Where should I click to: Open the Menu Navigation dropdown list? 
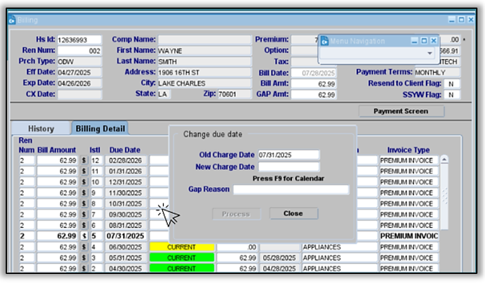(x=430, y=54)
